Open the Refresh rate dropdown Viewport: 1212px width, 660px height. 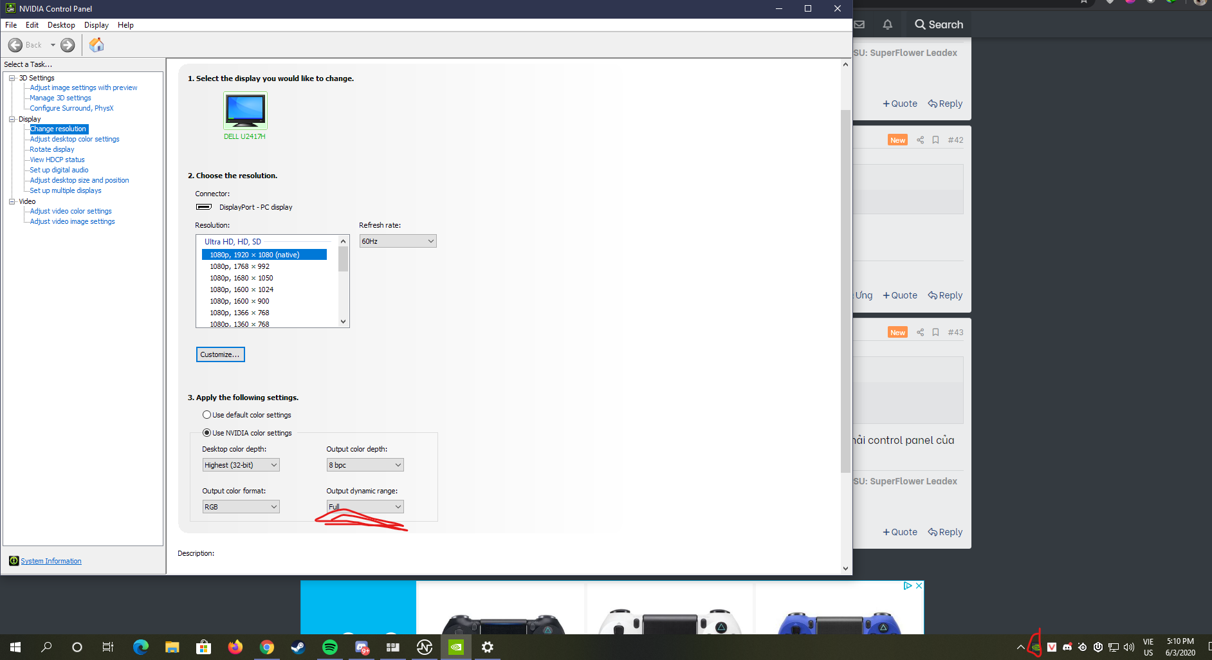398,241
